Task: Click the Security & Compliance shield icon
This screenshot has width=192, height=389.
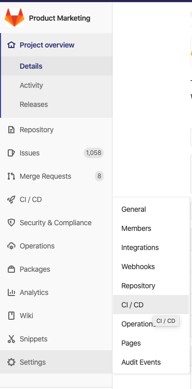Action: pos(11,223)
